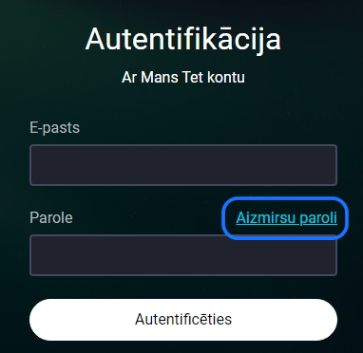Click the label text next to Aizmirsu paroli

(51, 218)
